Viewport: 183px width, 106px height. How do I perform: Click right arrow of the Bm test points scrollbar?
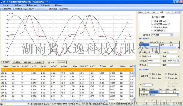click(x=178, y=95)
